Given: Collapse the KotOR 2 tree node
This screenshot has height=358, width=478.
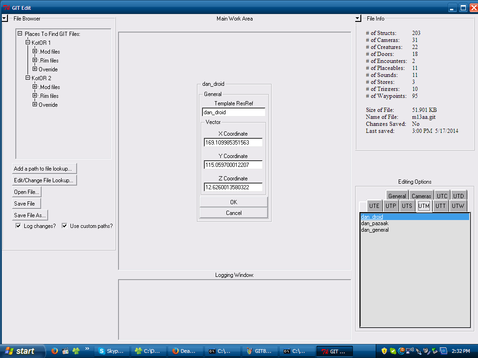Looking at the screenshot, I should point(28,78).
